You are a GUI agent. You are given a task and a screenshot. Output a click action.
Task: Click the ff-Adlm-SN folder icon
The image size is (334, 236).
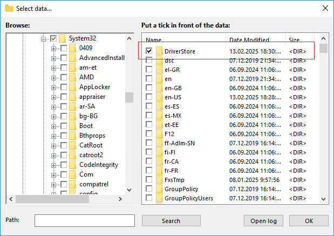point(159,143)
